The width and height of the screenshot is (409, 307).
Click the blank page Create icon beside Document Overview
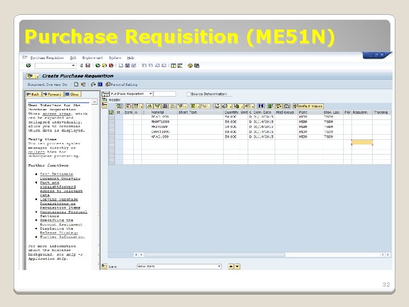pyautogui.click(x=76, y=84)
